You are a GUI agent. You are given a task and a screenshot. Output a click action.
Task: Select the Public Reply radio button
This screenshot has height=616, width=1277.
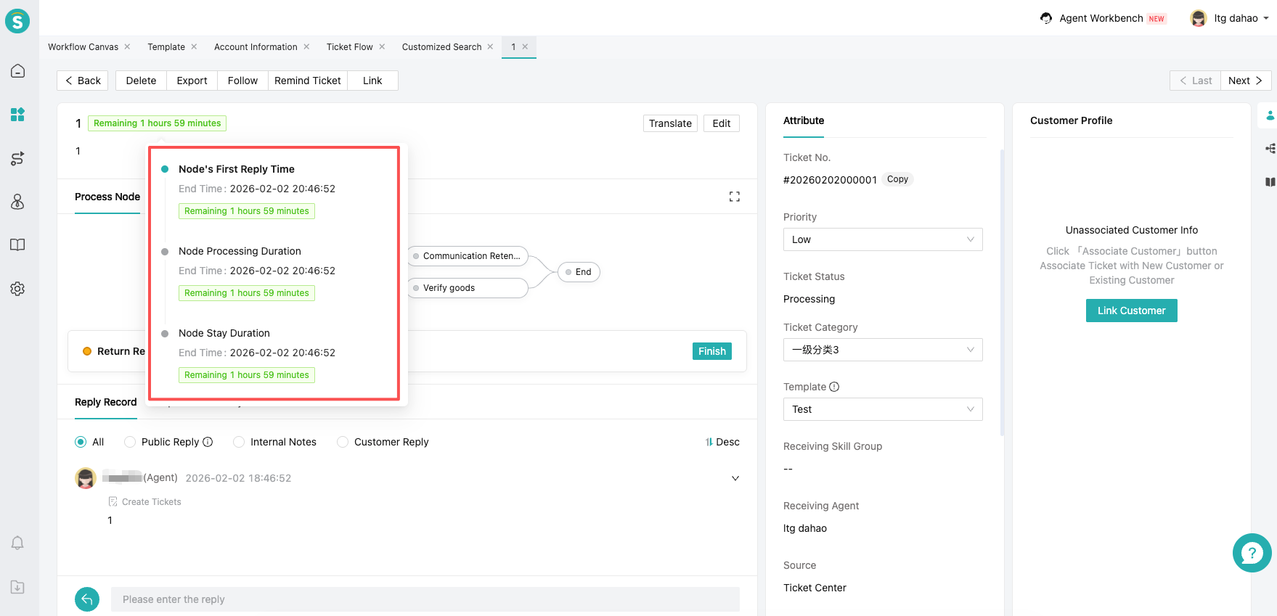(131, 442)
